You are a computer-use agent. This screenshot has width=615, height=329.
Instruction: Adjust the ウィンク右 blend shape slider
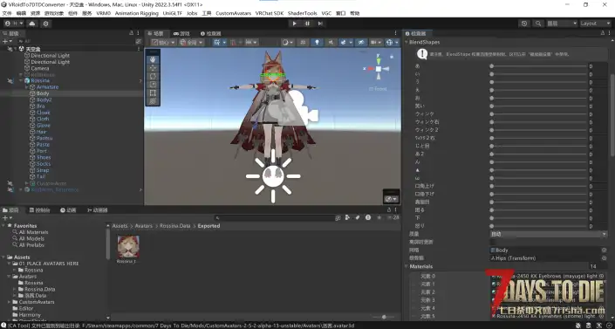click(538, 122)
